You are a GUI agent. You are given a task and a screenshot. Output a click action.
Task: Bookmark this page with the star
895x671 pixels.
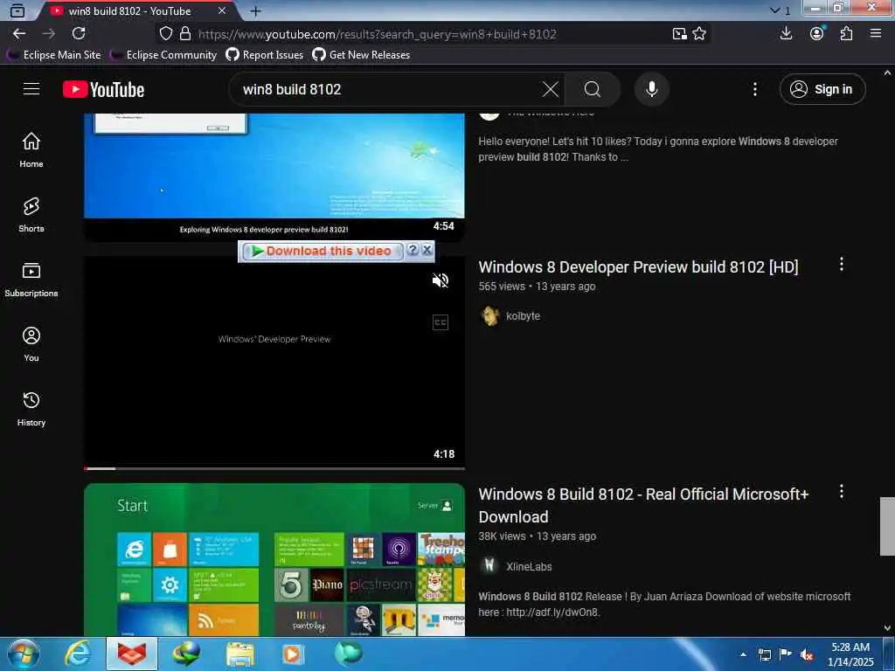(699, 34)
